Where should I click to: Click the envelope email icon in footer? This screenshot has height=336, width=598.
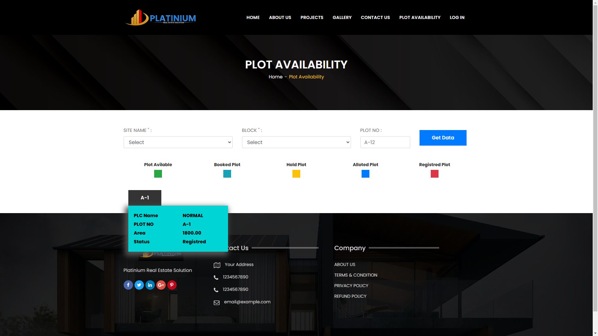(x=216, y=302)
